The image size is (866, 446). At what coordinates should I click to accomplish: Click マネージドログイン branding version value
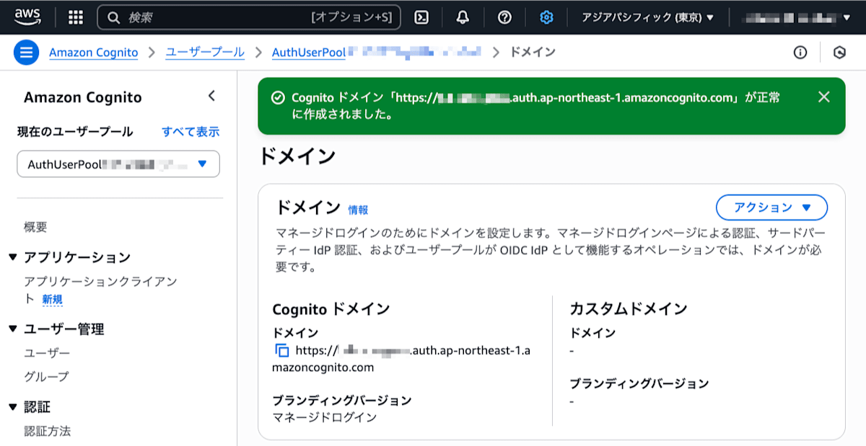324,417
